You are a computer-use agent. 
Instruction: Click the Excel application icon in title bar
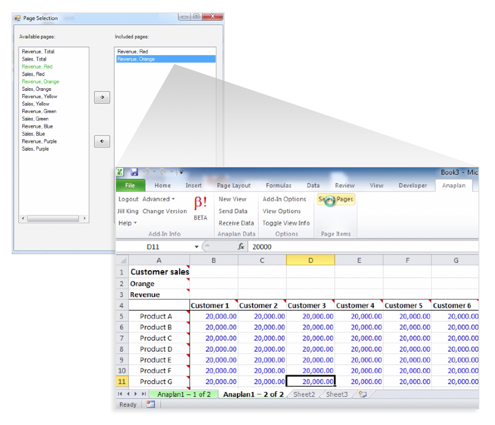pyautogui.click(x=120, y=172)
